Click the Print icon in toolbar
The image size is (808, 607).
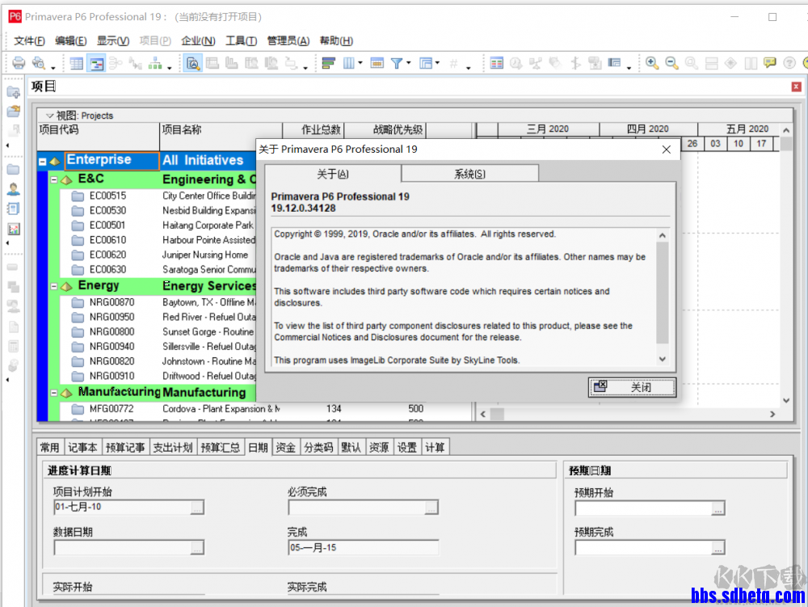coord(19,63)
